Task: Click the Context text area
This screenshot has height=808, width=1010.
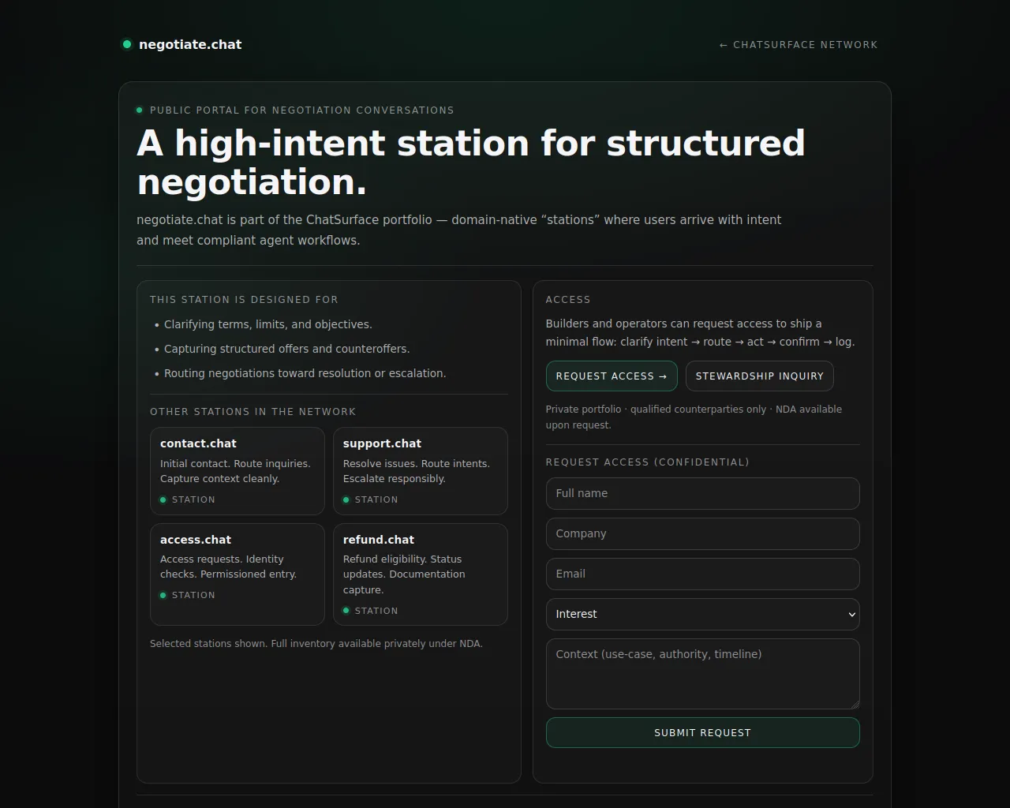Action: click(x=702, y=674)
